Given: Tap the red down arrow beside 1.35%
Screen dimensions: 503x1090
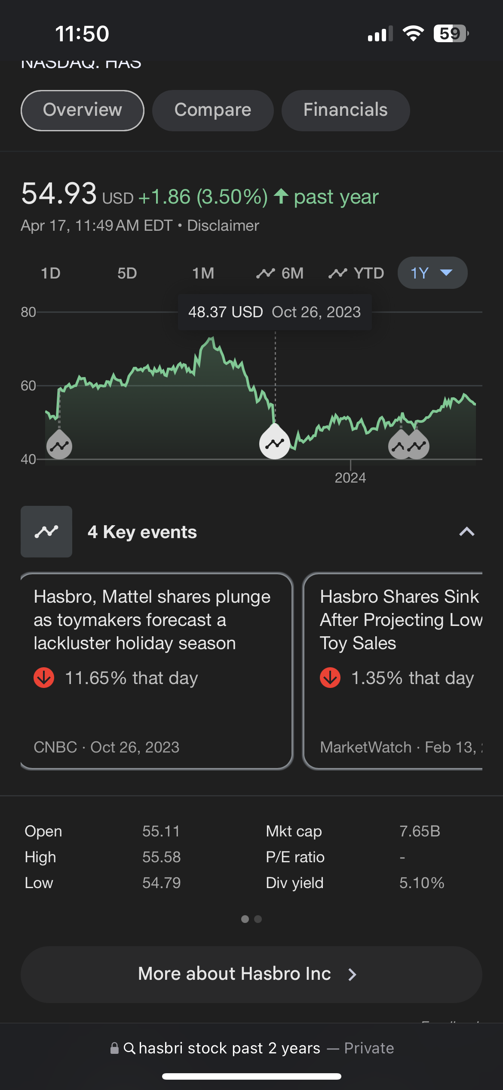Looking at the screenshot, I should (330, 678).
